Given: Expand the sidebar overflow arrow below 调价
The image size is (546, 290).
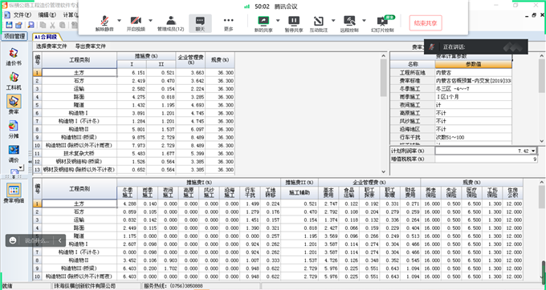Looking at the screenshot, I should coord(21,167).
